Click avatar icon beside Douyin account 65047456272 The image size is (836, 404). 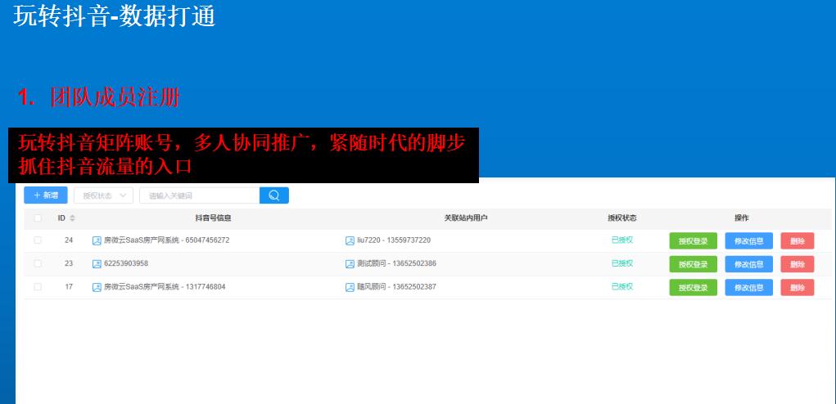97,240
